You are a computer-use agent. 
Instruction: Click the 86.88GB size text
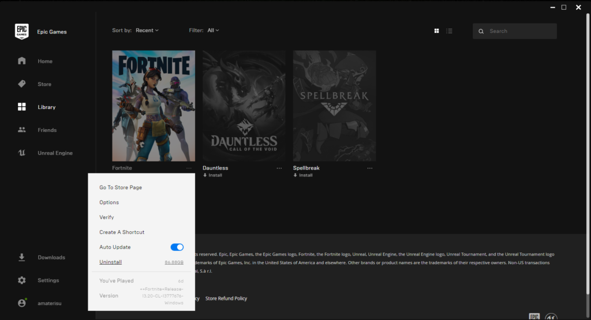pyautogui.click(x=174, y=262)
